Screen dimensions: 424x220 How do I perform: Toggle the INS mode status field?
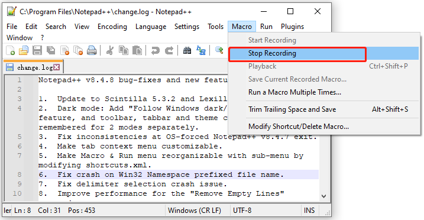309,211
